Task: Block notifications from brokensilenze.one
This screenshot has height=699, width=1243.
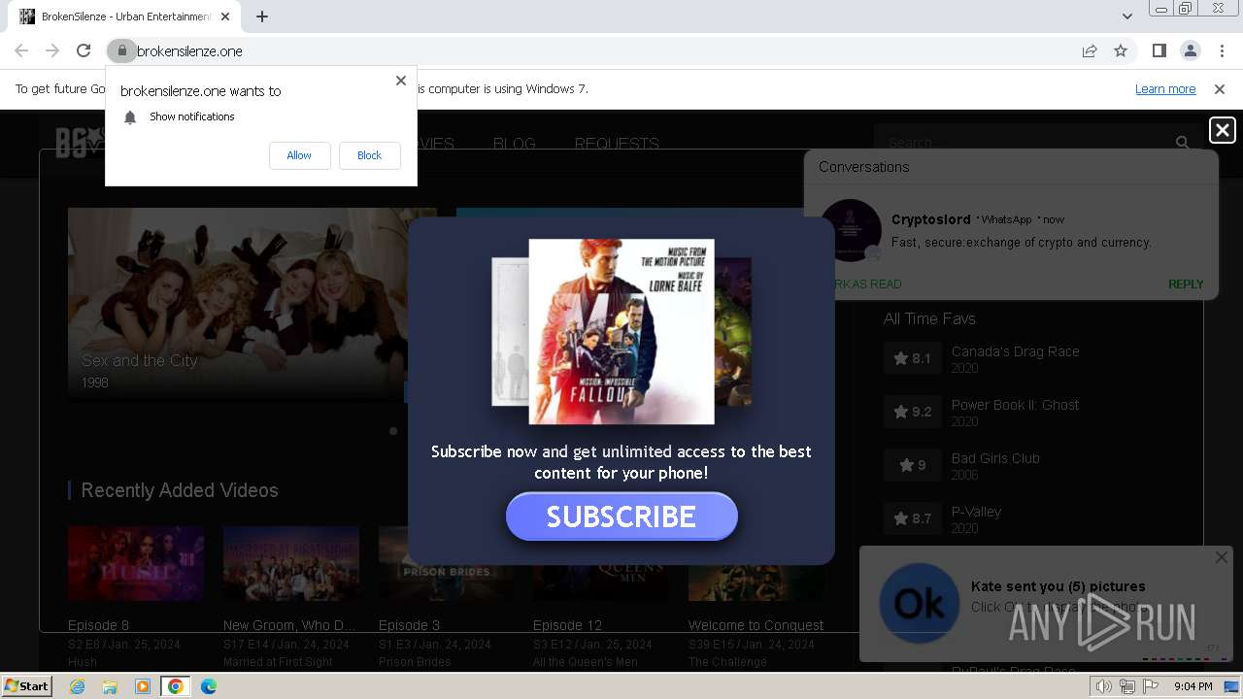Action: (x=369, y=155)
